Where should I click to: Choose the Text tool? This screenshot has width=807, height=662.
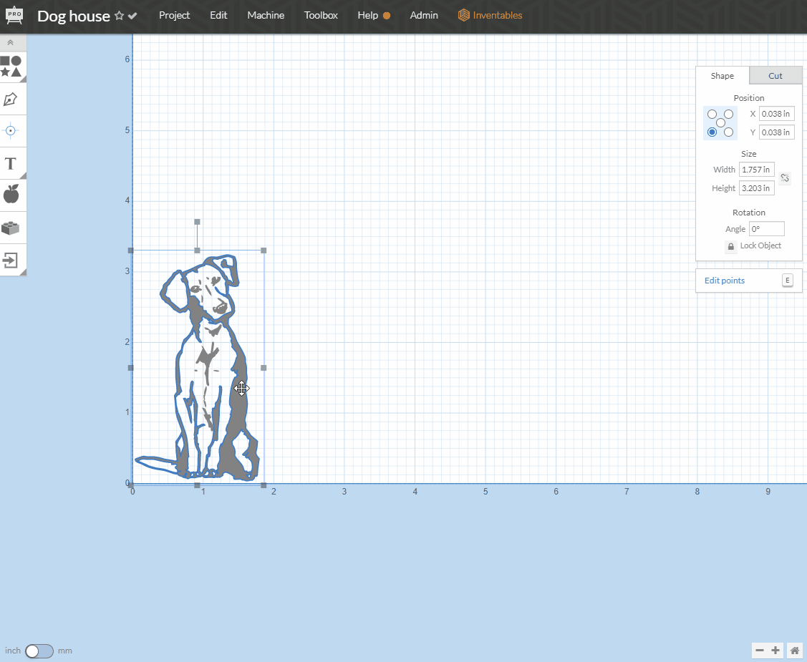click(11, 163)
